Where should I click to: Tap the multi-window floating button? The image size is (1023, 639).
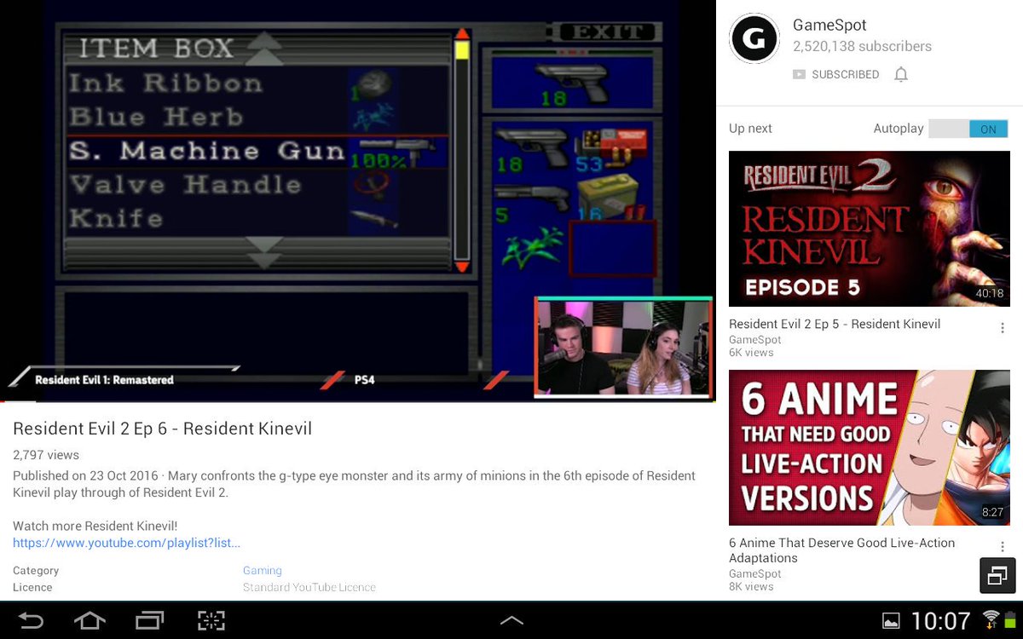point(998,576)
